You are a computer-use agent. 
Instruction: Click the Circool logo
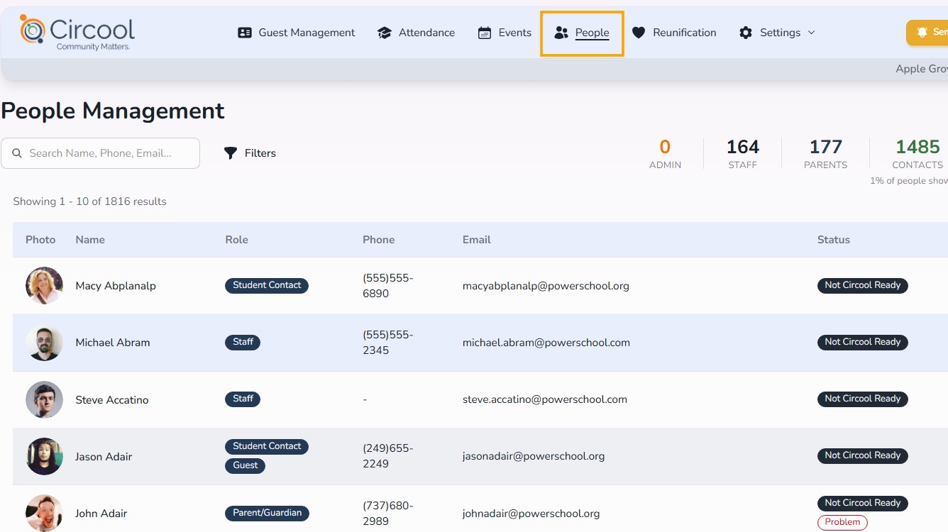pos(77,32)
